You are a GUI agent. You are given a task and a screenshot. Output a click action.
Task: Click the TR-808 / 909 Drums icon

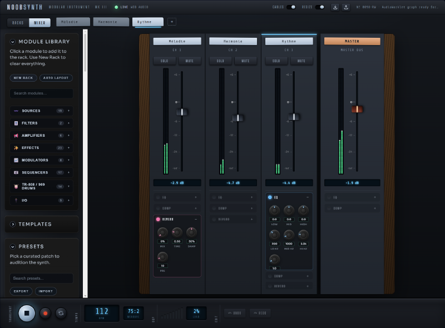click(x=16, y=186)
